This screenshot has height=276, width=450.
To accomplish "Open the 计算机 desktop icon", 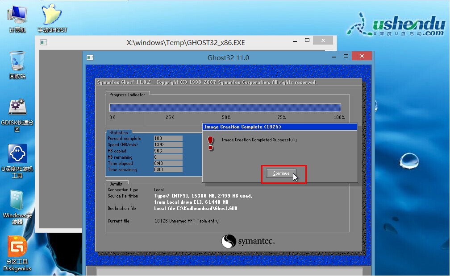I will (17, 19).
